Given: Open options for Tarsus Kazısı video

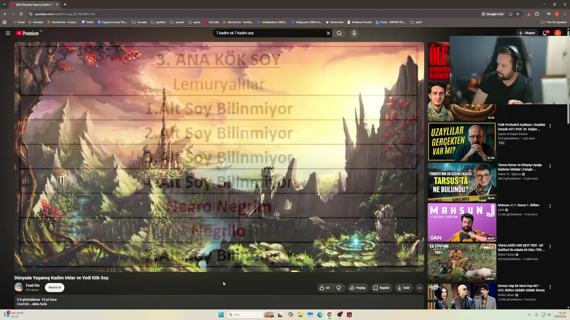Looking at the screenshot, I should click(550, 166).
